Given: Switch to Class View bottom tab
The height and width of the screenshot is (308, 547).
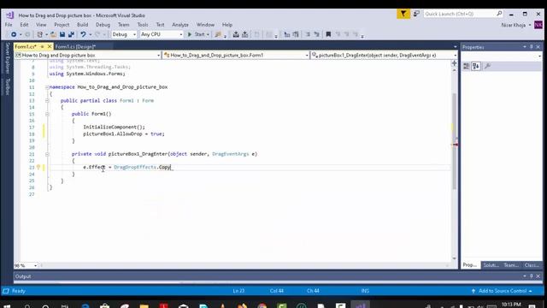Looking at the screenshot, I should [x=532, y=265].
